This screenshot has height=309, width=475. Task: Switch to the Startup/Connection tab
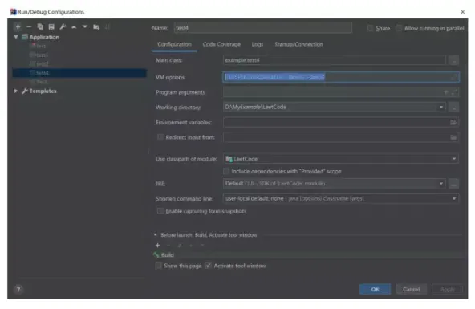coord(298,44)
